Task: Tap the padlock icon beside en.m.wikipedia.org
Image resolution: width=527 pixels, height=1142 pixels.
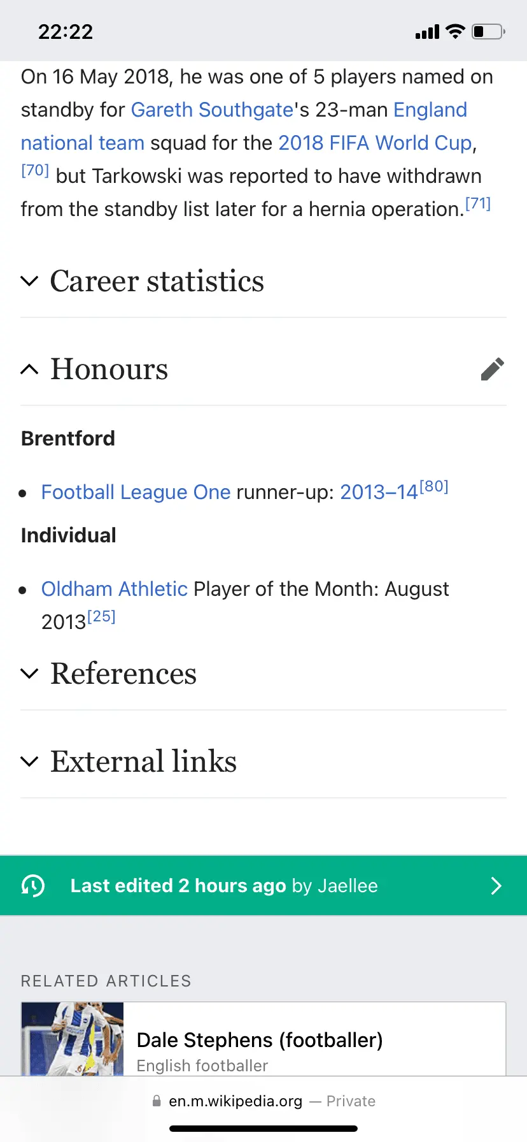Action: coord(157,1101)
